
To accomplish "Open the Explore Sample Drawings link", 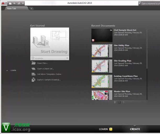I will coord(49,80).
